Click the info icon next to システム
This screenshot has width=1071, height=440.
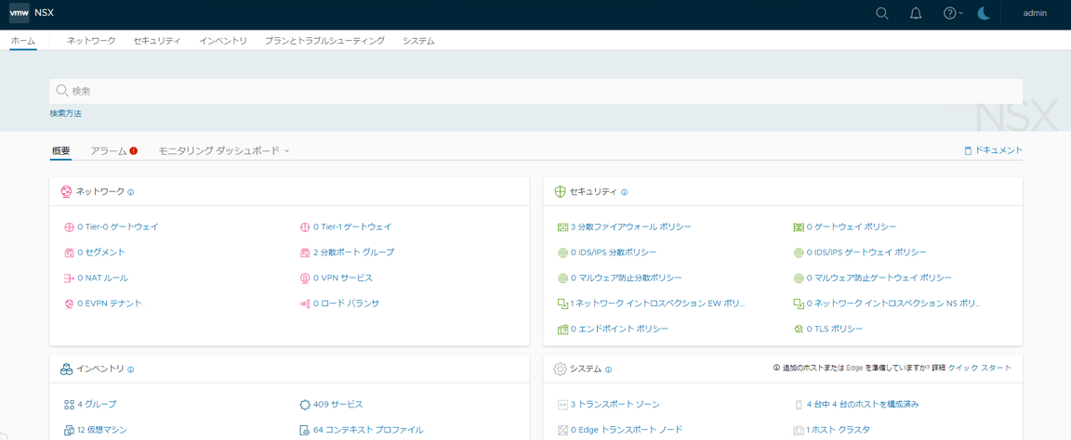tap(608, 369)
